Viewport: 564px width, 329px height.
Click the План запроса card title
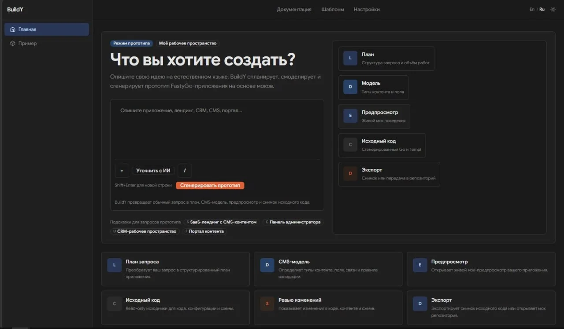[142, 262]
